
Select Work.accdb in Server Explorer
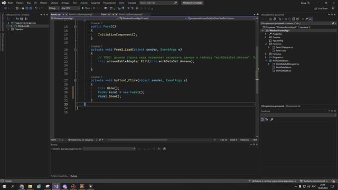pyautogui.click(x=23, y=26)
